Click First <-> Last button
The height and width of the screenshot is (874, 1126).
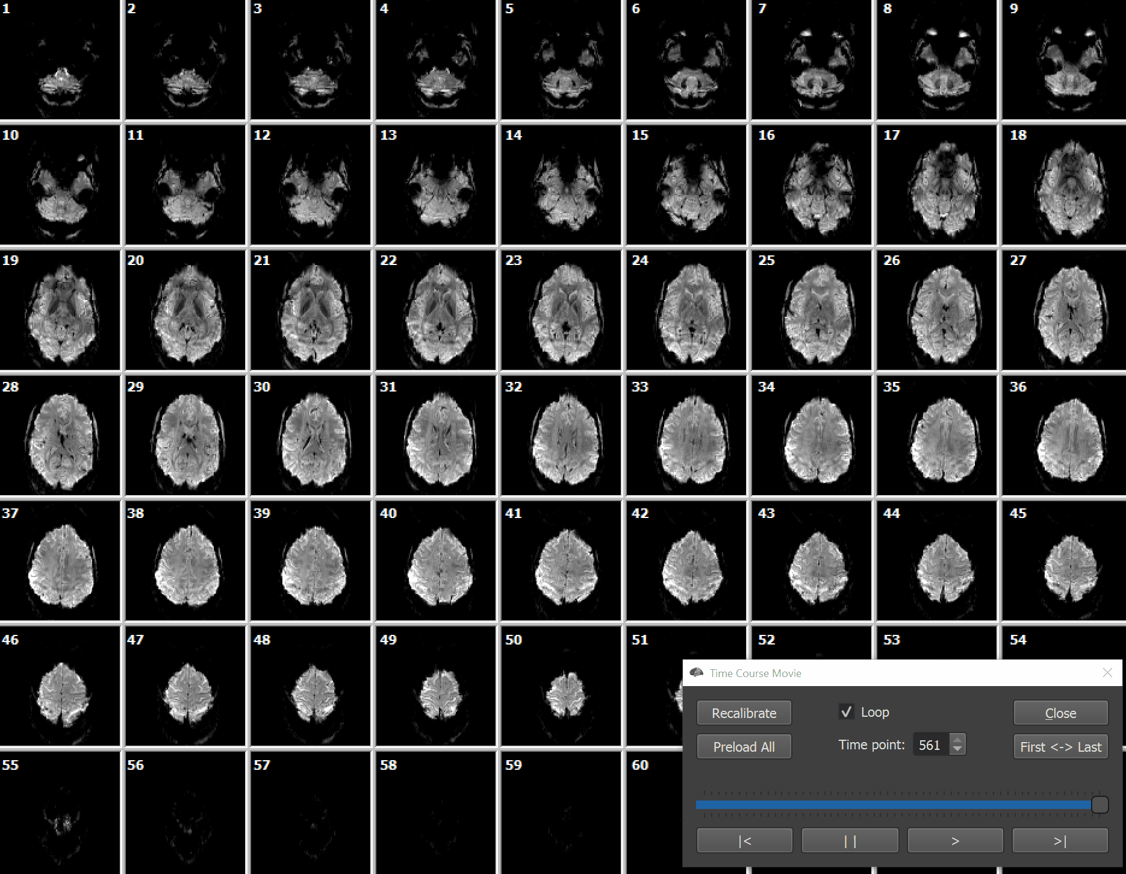(x=1060, y=746)
